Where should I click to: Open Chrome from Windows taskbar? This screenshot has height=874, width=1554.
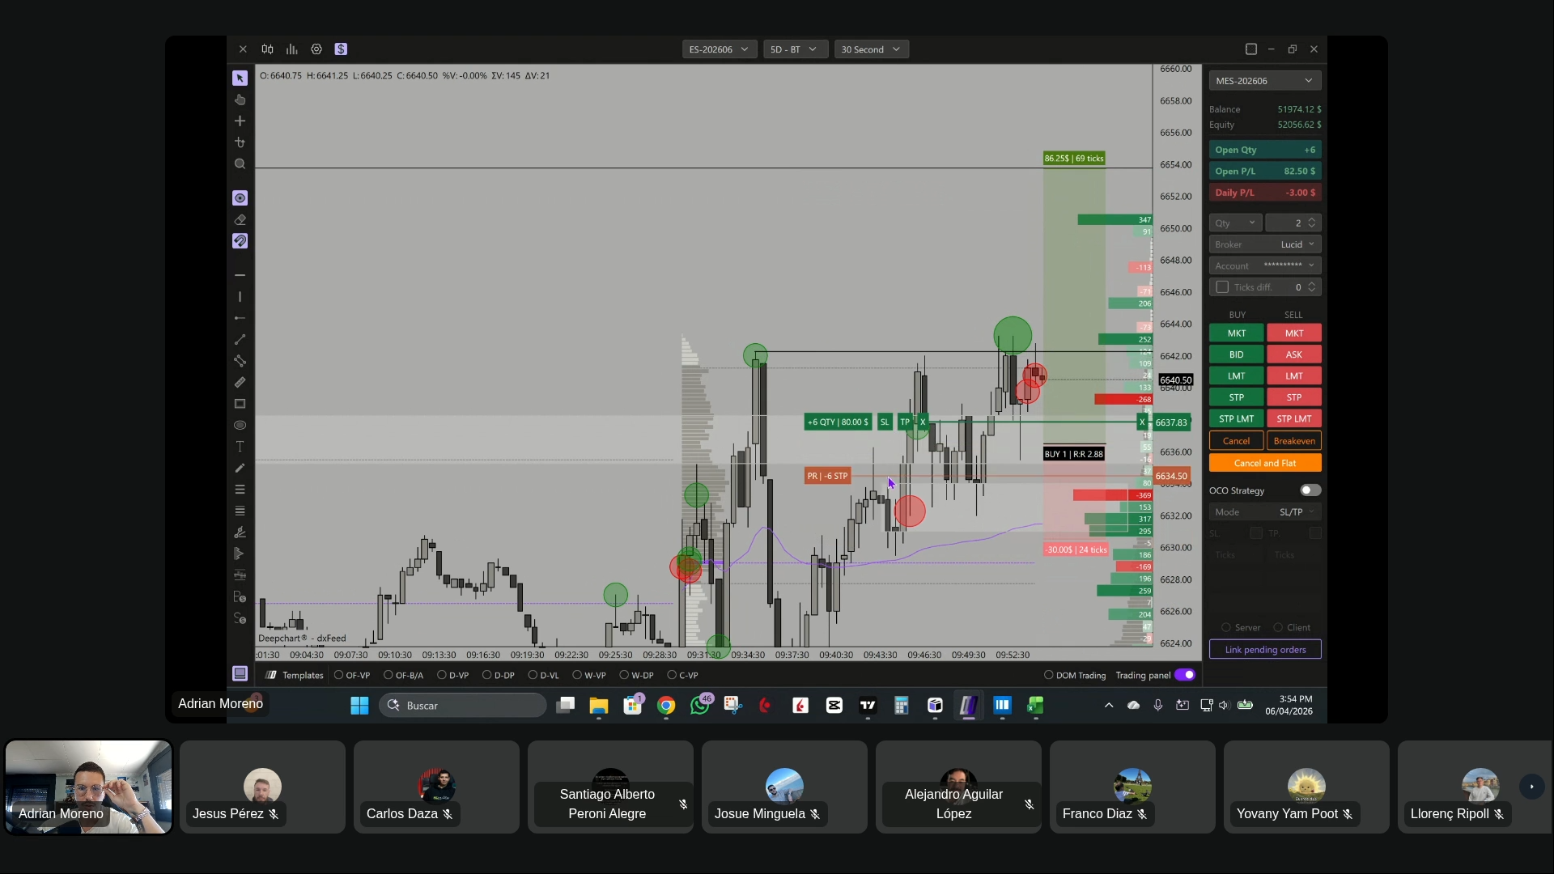(x=665, y=706)
